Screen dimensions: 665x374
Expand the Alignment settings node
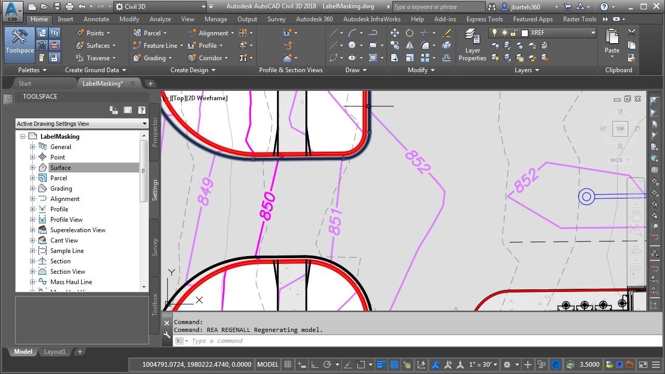coord(32,199)
